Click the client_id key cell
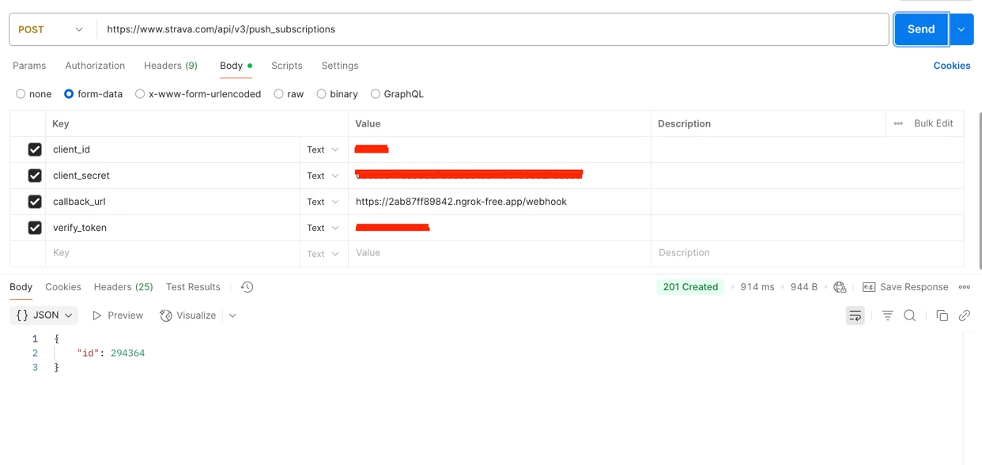Screen dimensions: 982x465 172,149
